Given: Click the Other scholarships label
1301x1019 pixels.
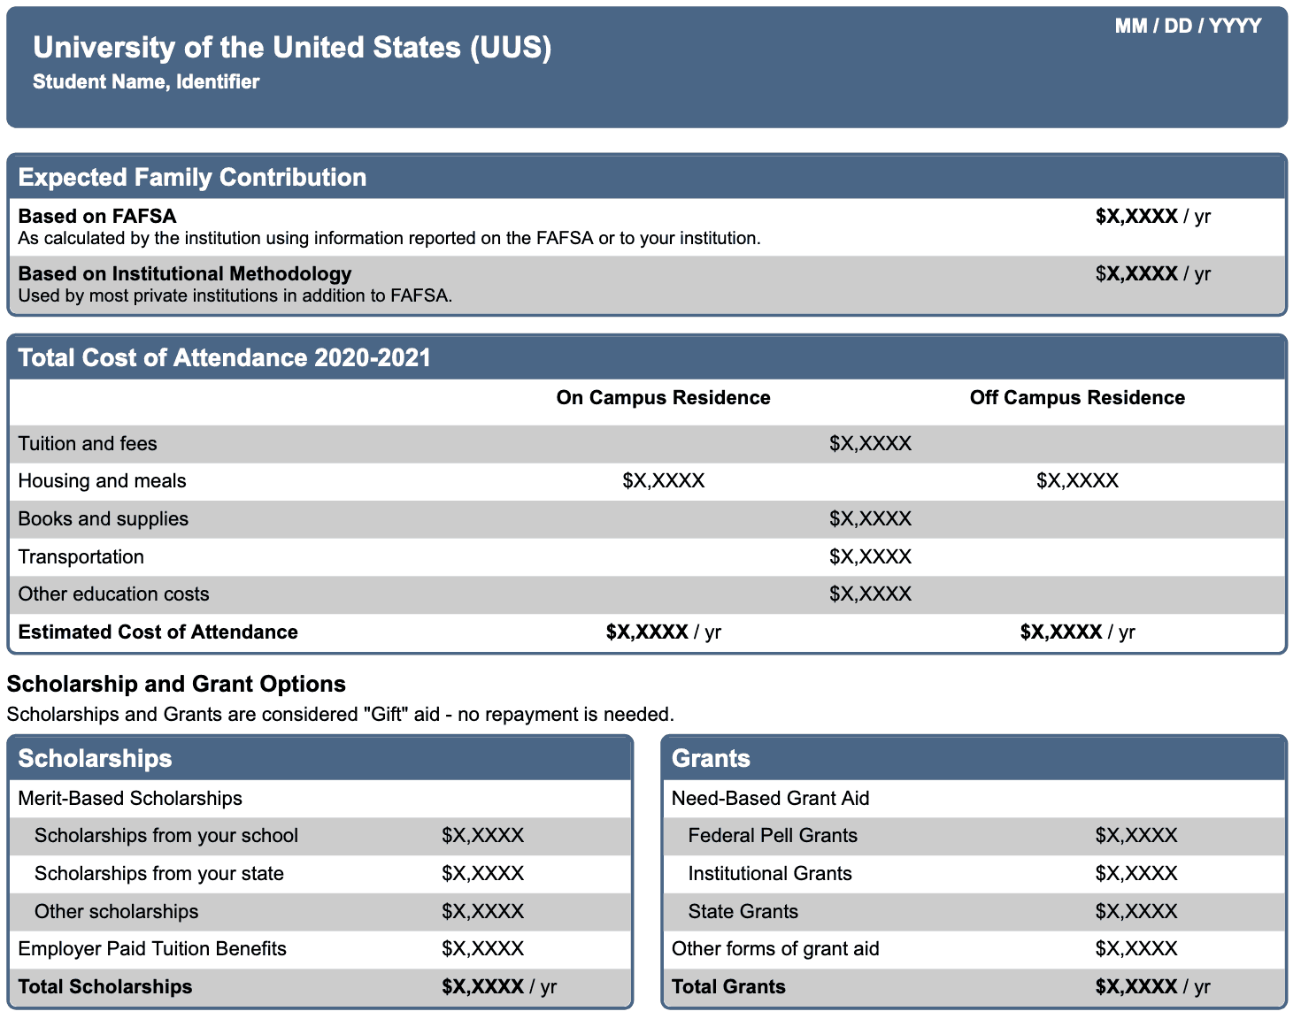Looking at the screenshot, I should 116,912.
